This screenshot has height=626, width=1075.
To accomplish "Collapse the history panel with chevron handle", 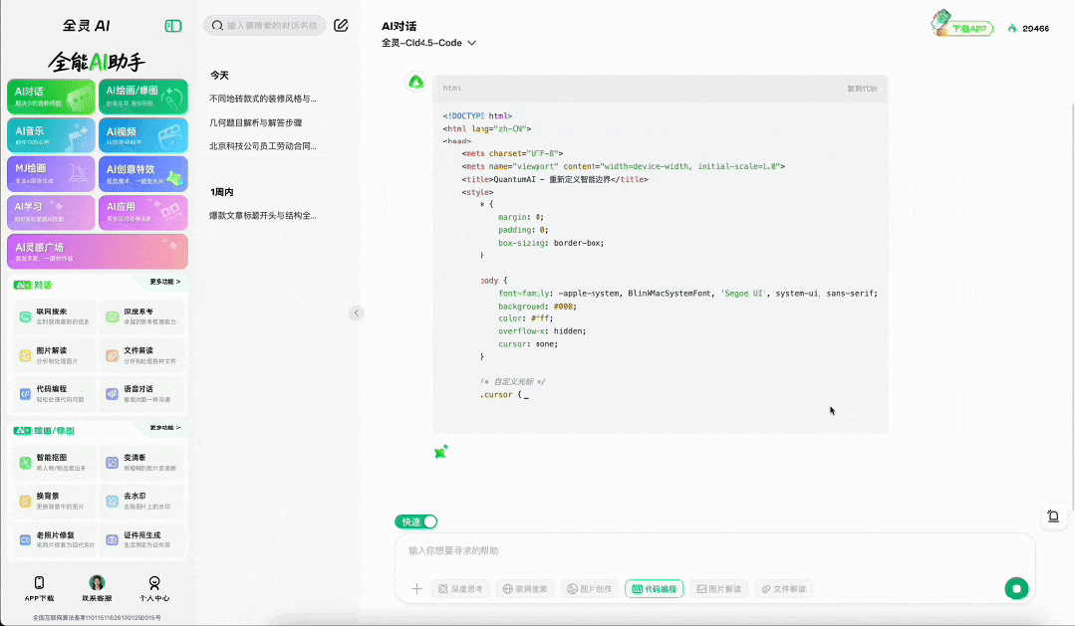I will tap(357, 313).
